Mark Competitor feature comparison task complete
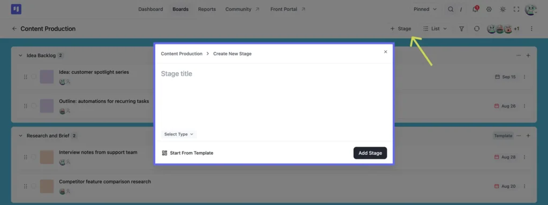Viewport: 548px width, 205px height. tap(34, 186)
